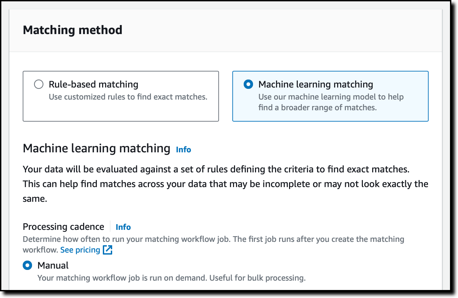Click the external link icon beside See pricing
Screen dimensions: 458x298
coord(107,250)
